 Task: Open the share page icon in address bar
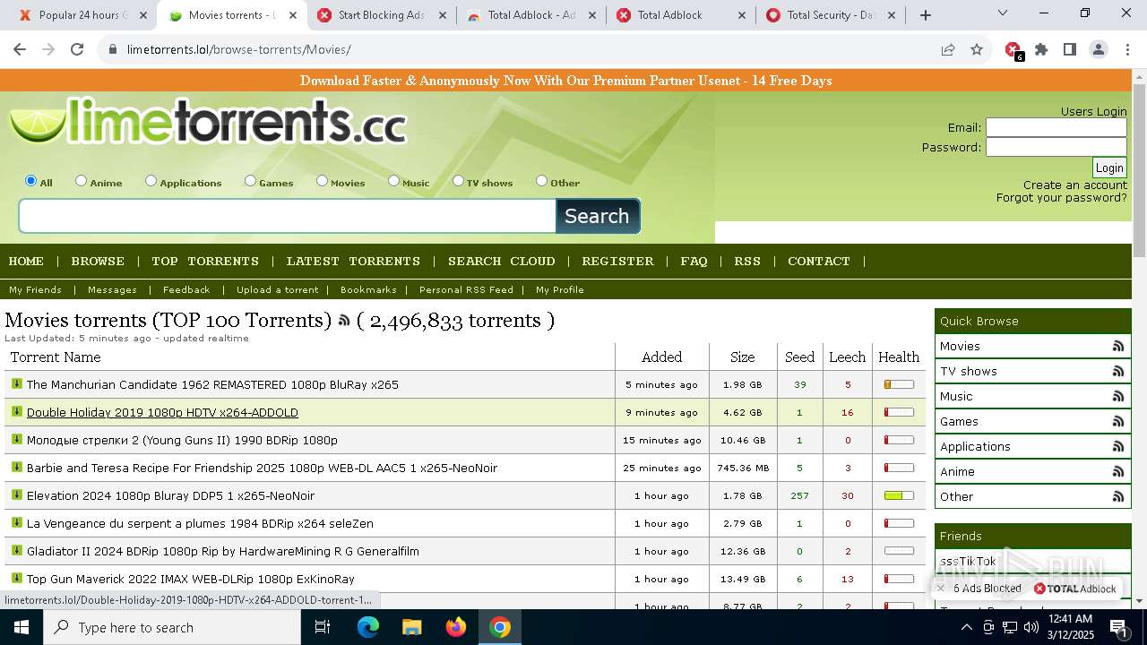click(948, 50)
